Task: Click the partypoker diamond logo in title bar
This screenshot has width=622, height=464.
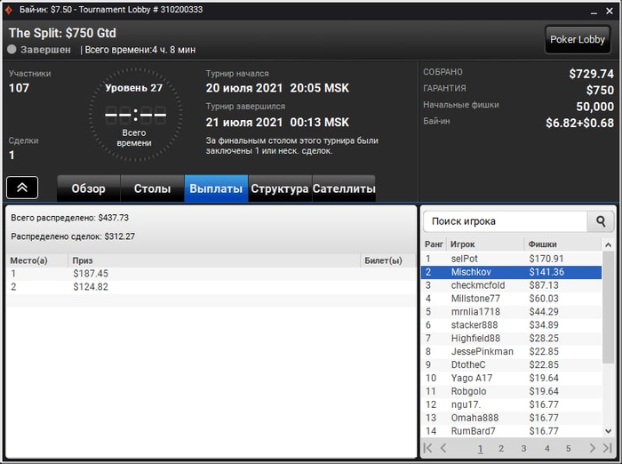Action: pyautogui.click(x=8, y=10)
